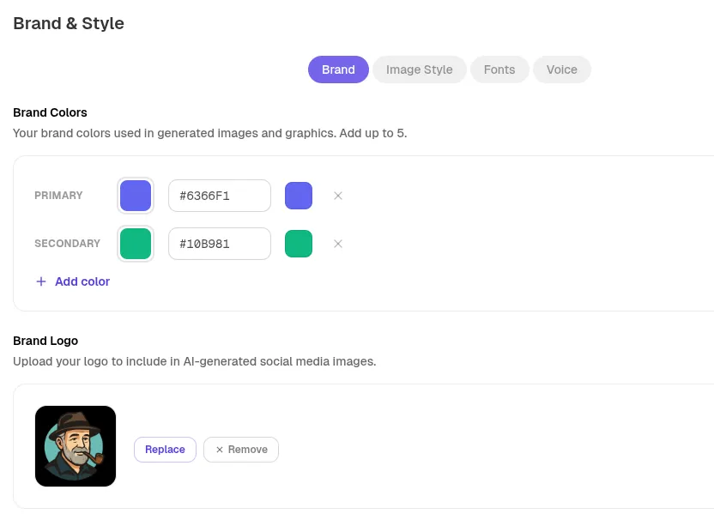714x514 pixels.
Task: Click the uploaded brand logo thumbnail
Action: click(76, 446)
